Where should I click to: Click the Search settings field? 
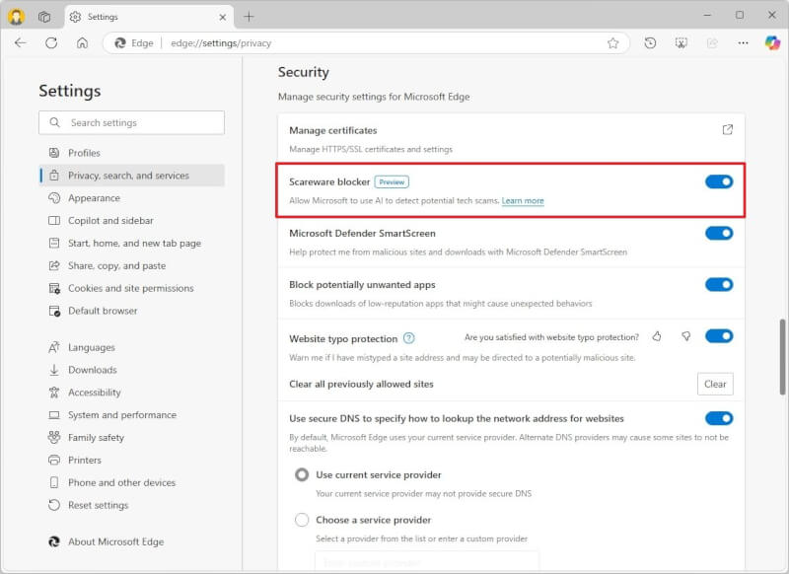(131, 122)
